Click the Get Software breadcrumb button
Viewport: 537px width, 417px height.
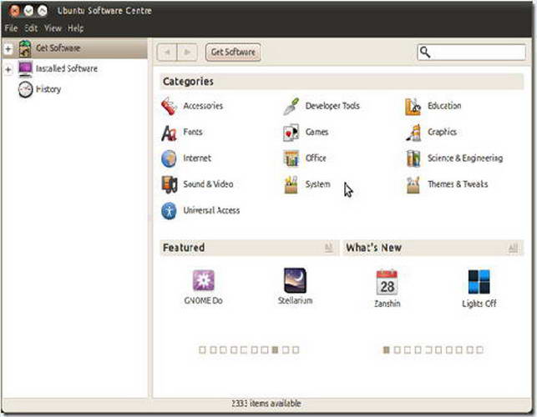(233, 52)
